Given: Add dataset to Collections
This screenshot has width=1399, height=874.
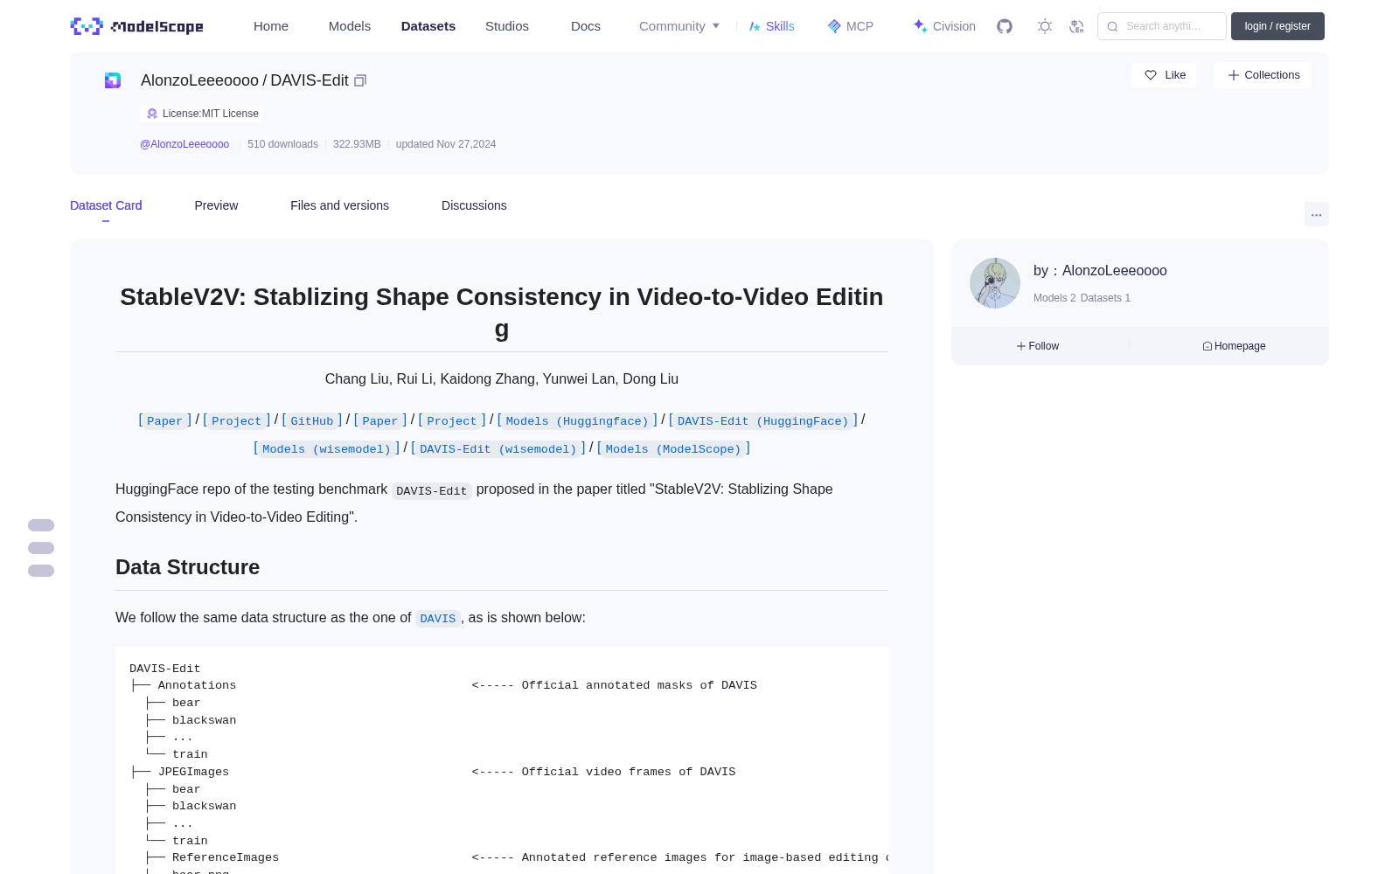Looking at the screenshot, I should 1263,75.
